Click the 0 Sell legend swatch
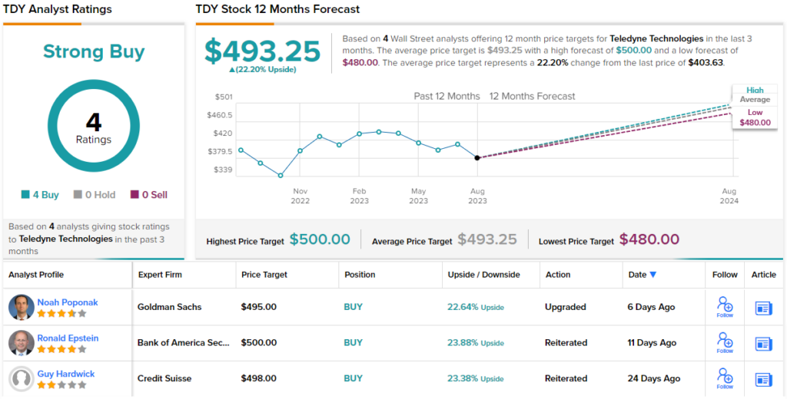787x399 pixels. [134, 195]
